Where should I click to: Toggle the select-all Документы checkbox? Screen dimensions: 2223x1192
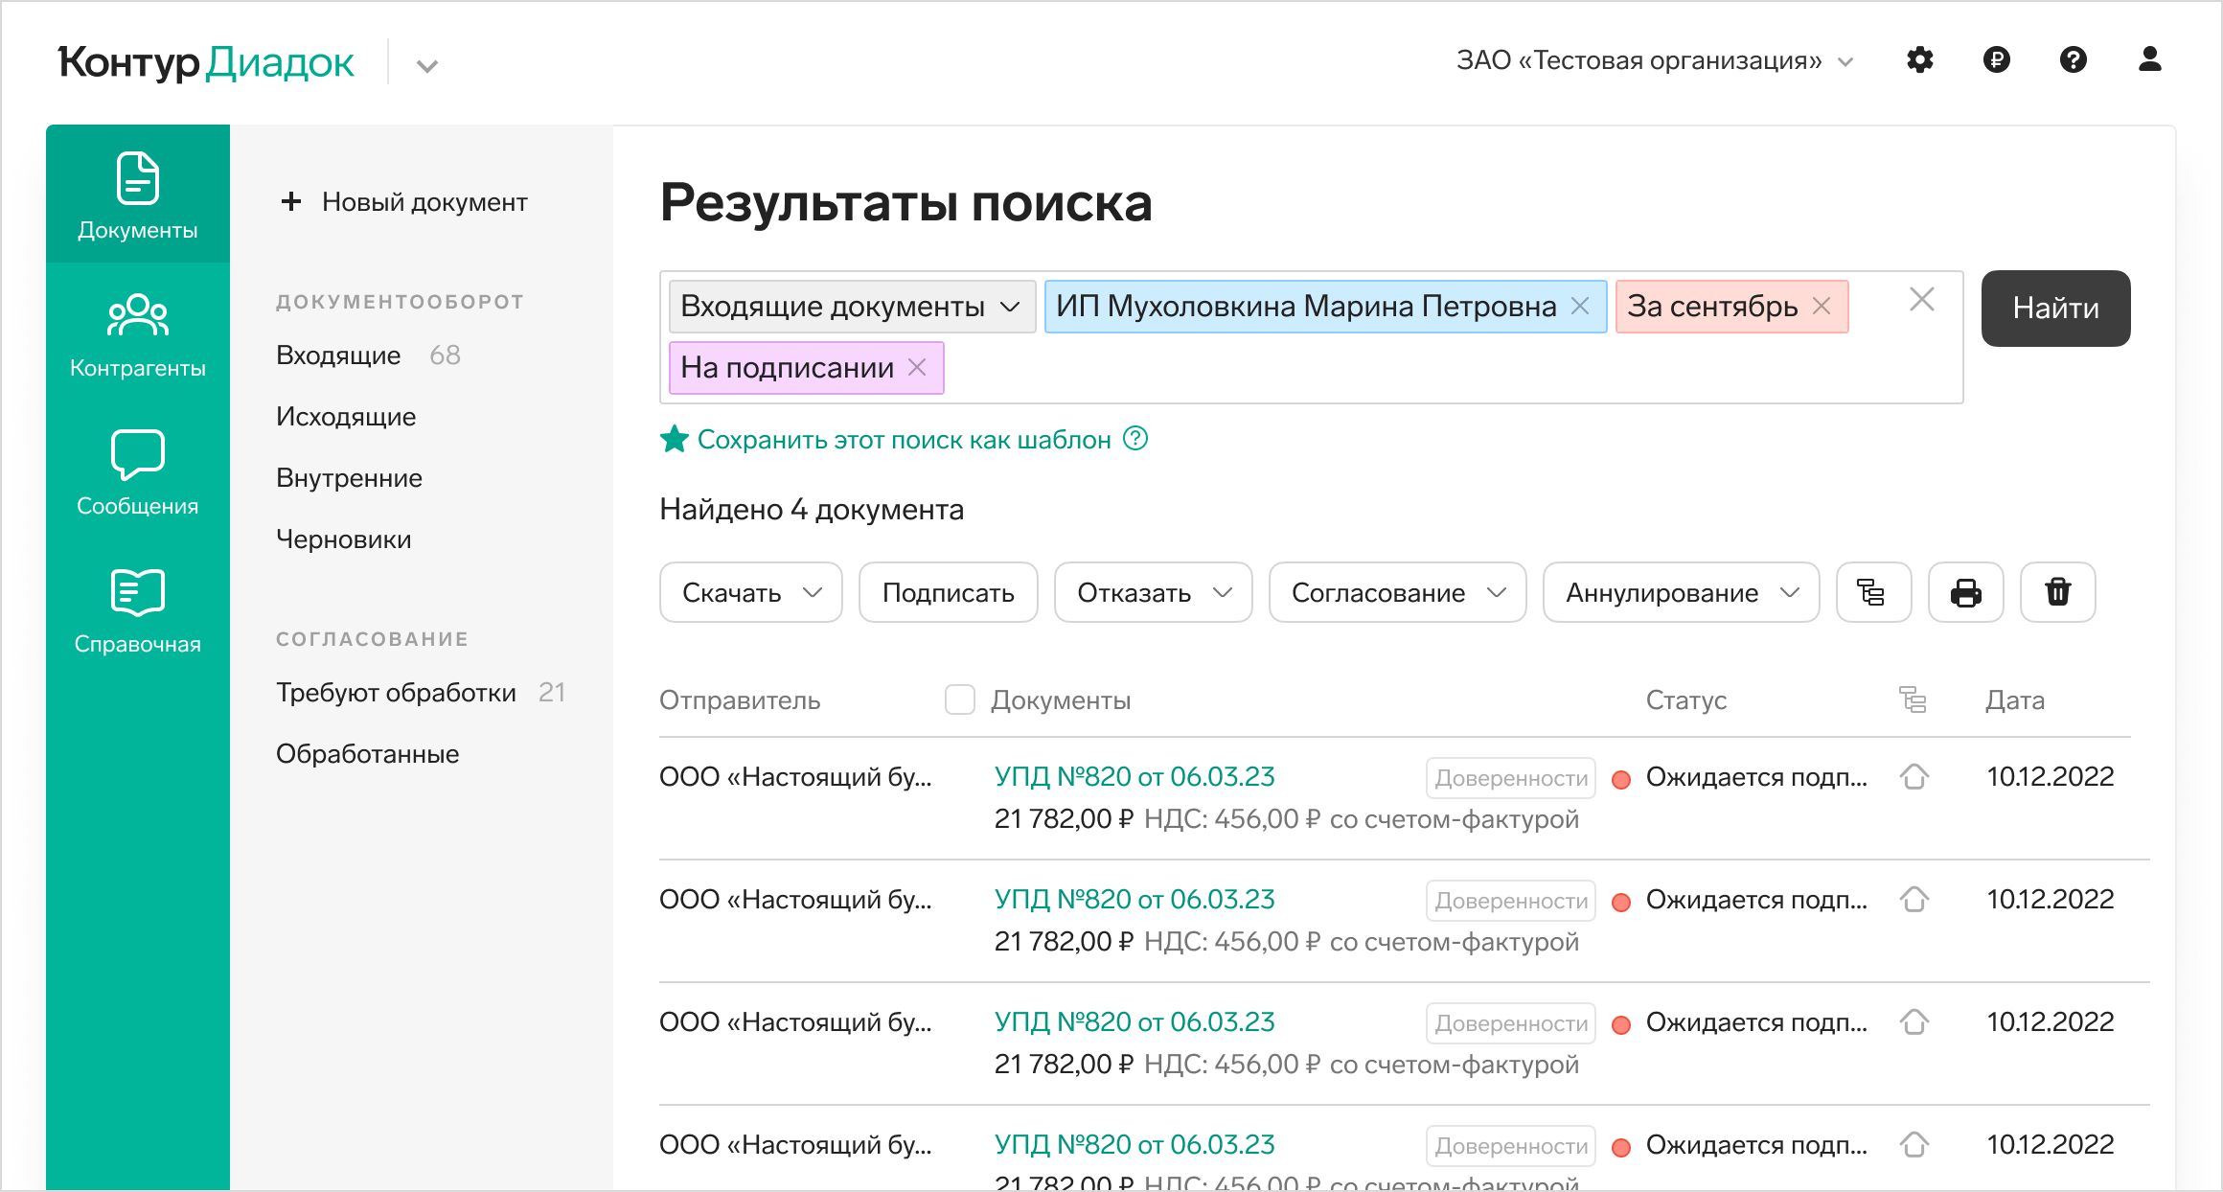tap(960, 700)
